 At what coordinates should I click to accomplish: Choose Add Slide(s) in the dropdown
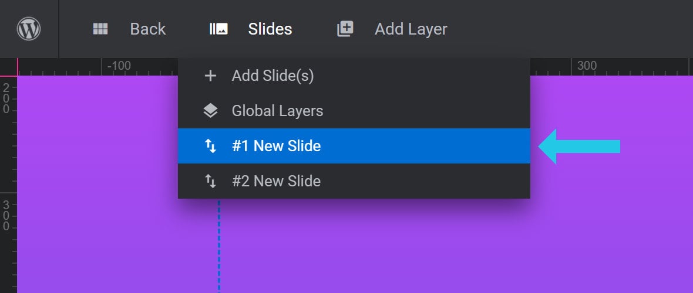tap(354, 76)
